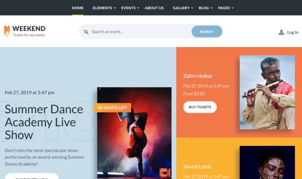Open the Summer Dance Academy Live Show title
This screenshot has height=179, width=302.
44,122
